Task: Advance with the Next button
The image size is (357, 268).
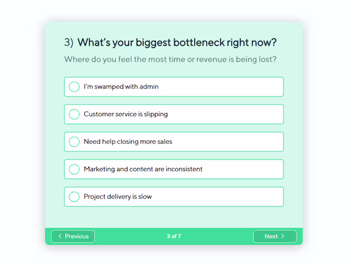Action: coord(274,236)
